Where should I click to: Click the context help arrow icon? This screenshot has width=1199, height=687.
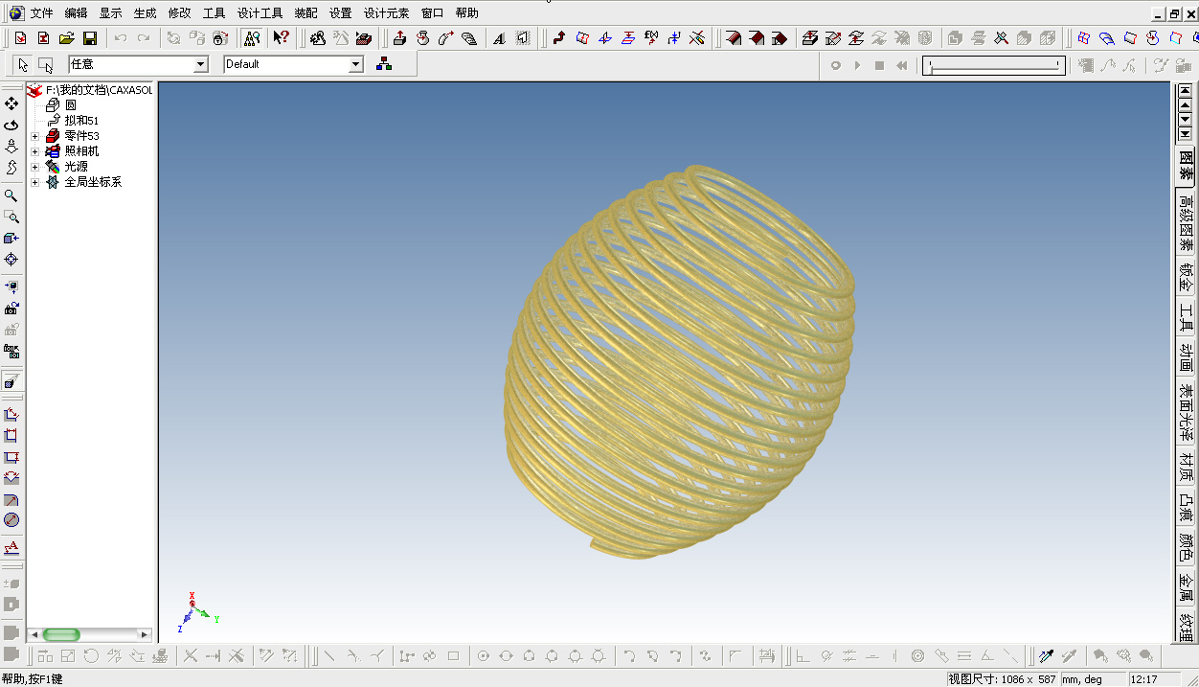click(281, 38)
